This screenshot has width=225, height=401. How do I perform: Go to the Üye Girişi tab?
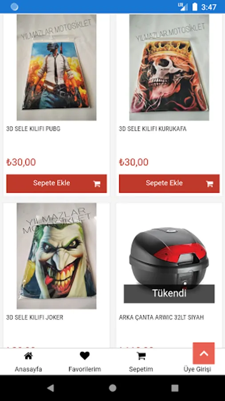(x=197, y=369)
